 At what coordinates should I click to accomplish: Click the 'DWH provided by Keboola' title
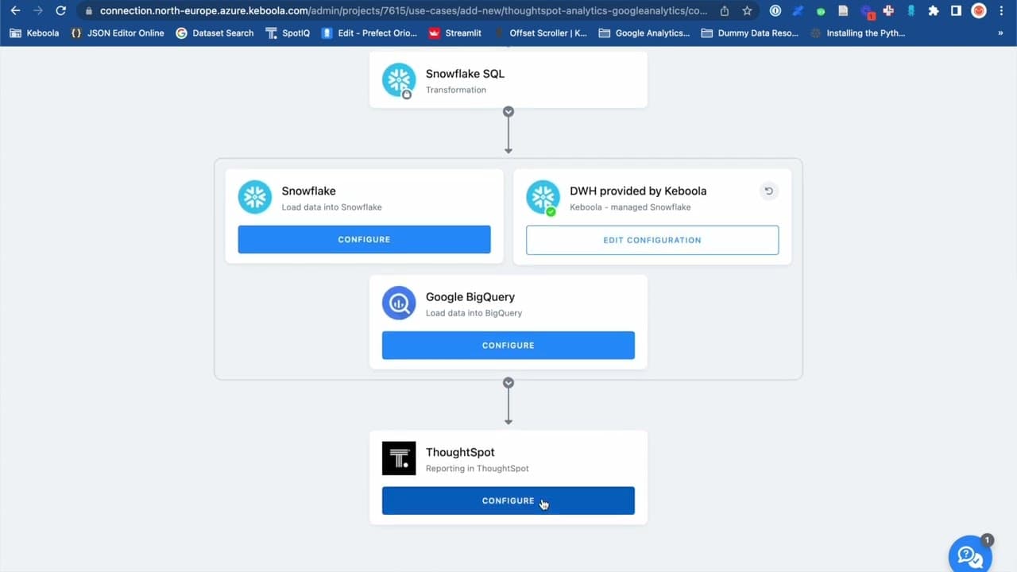coord(638,191)
